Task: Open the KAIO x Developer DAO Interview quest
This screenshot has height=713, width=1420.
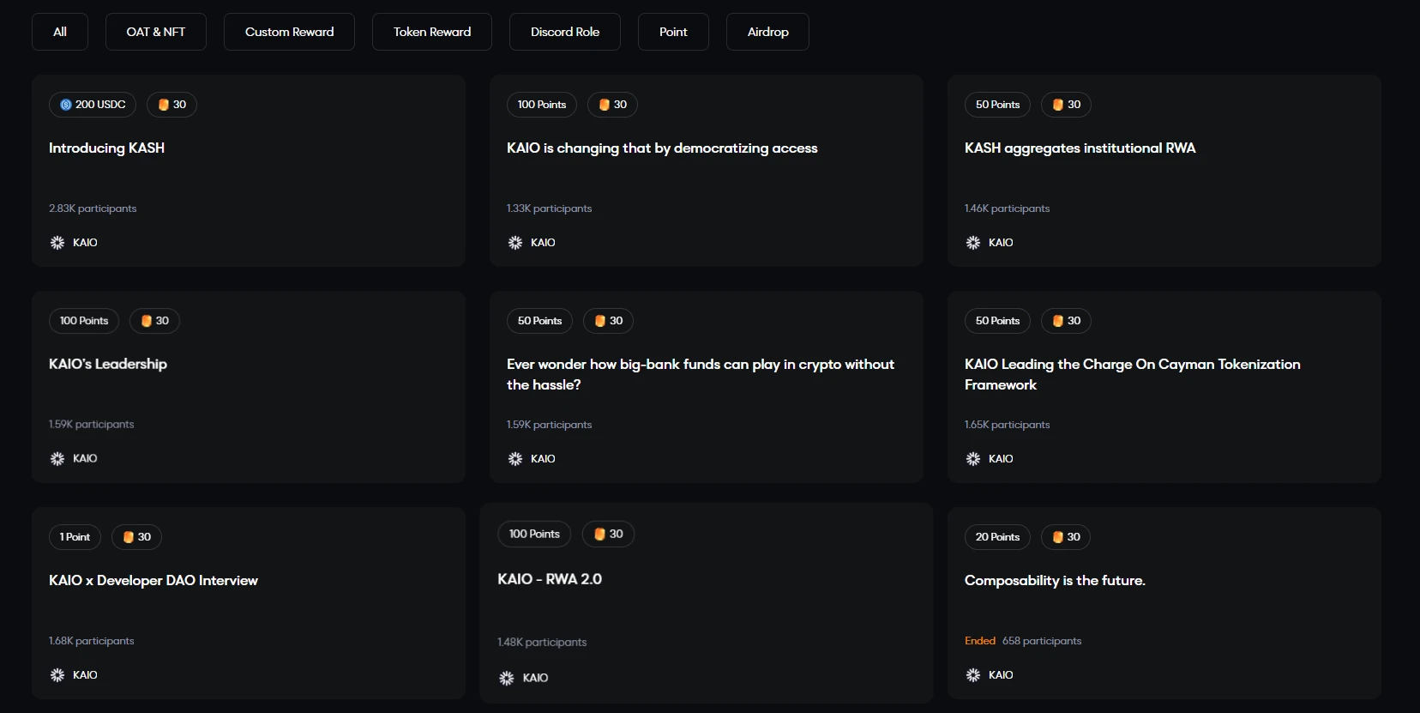Action: click(x=153, y=581)
